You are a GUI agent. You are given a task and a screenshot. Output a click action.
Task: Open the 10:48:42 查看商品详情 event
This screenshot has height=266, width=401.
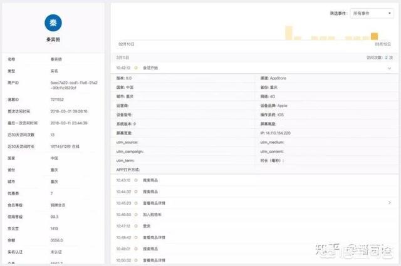tap(154, 238)
